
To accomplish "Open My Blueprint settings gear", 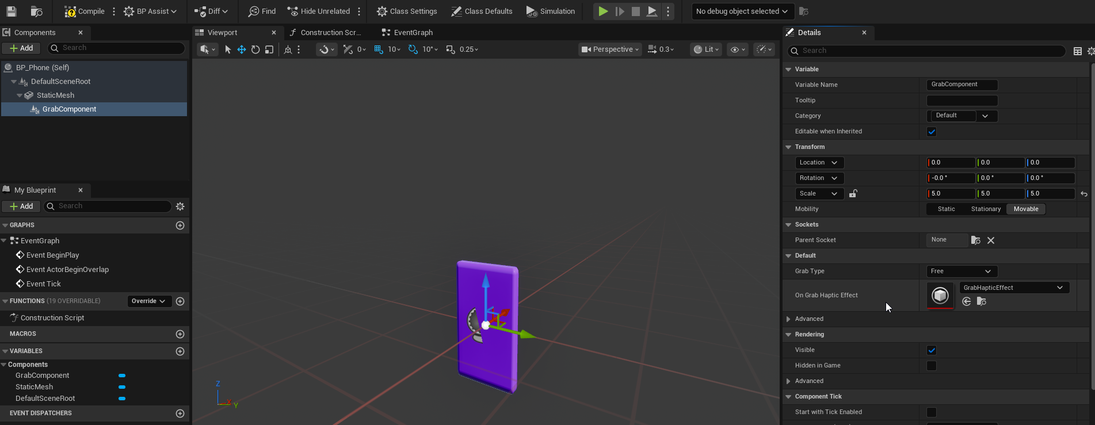I will [180, 206].
